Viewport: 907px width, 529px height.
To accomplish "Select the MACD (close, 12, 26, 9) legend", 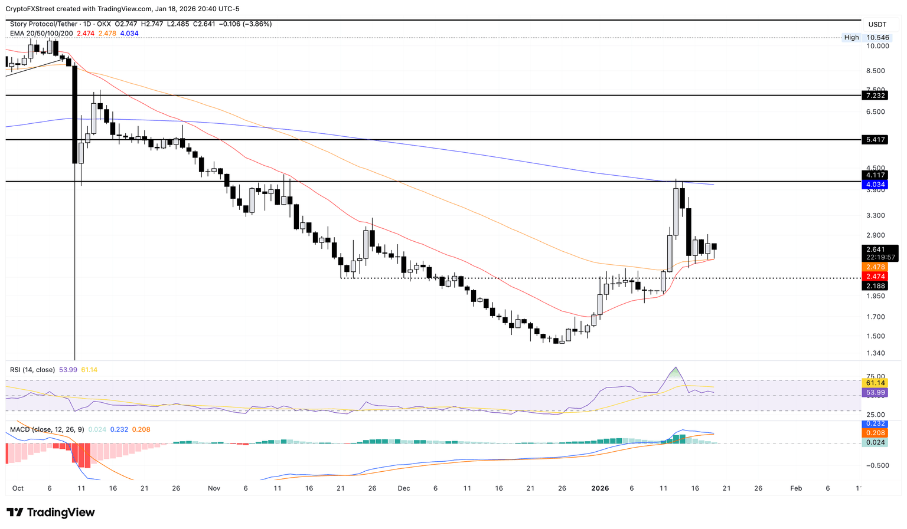I will [47, 429].
